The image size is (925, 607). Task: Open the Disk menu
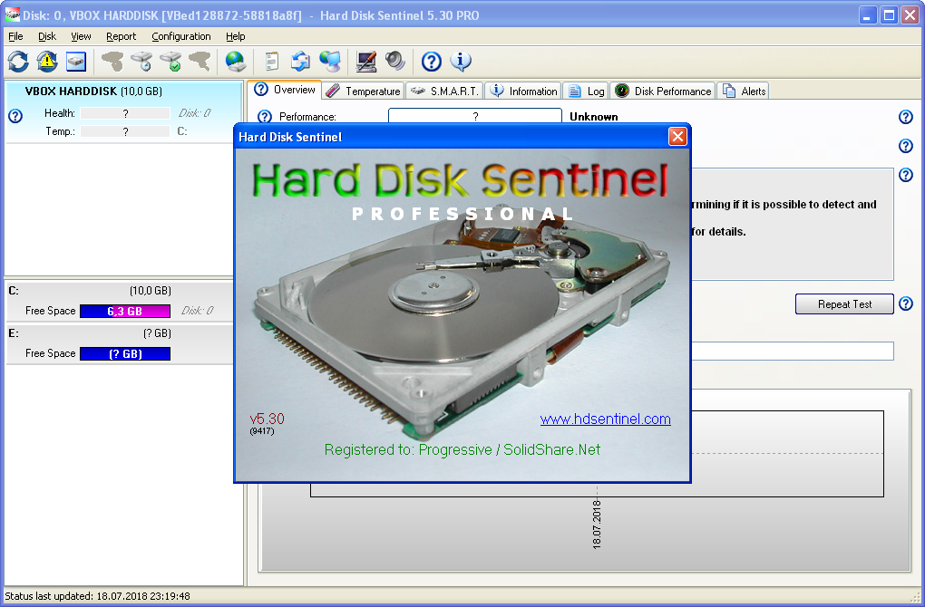(x=47, y=36)
